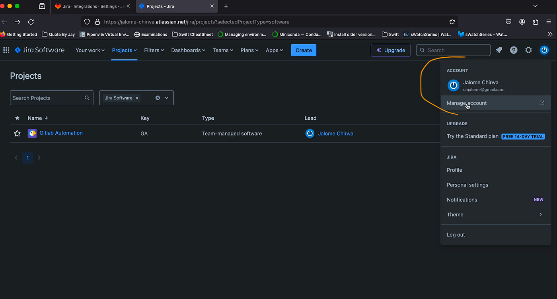Reload the browser page
Viewport: 557px width, 299px height.
pyautogui.click(x=31, y=22)
